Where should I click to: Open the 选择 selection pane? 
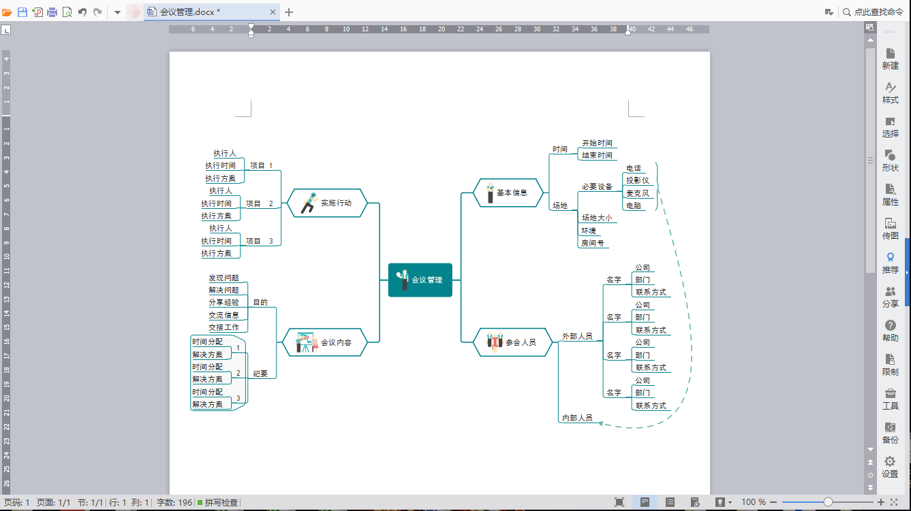coord(890,127)
